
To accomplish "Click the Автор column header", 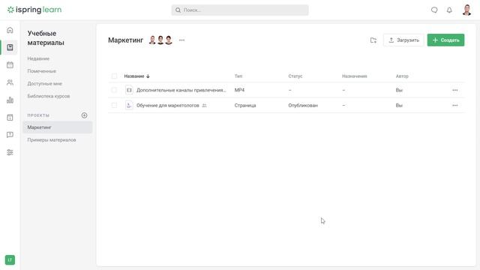I will click(x=402, y=76).
